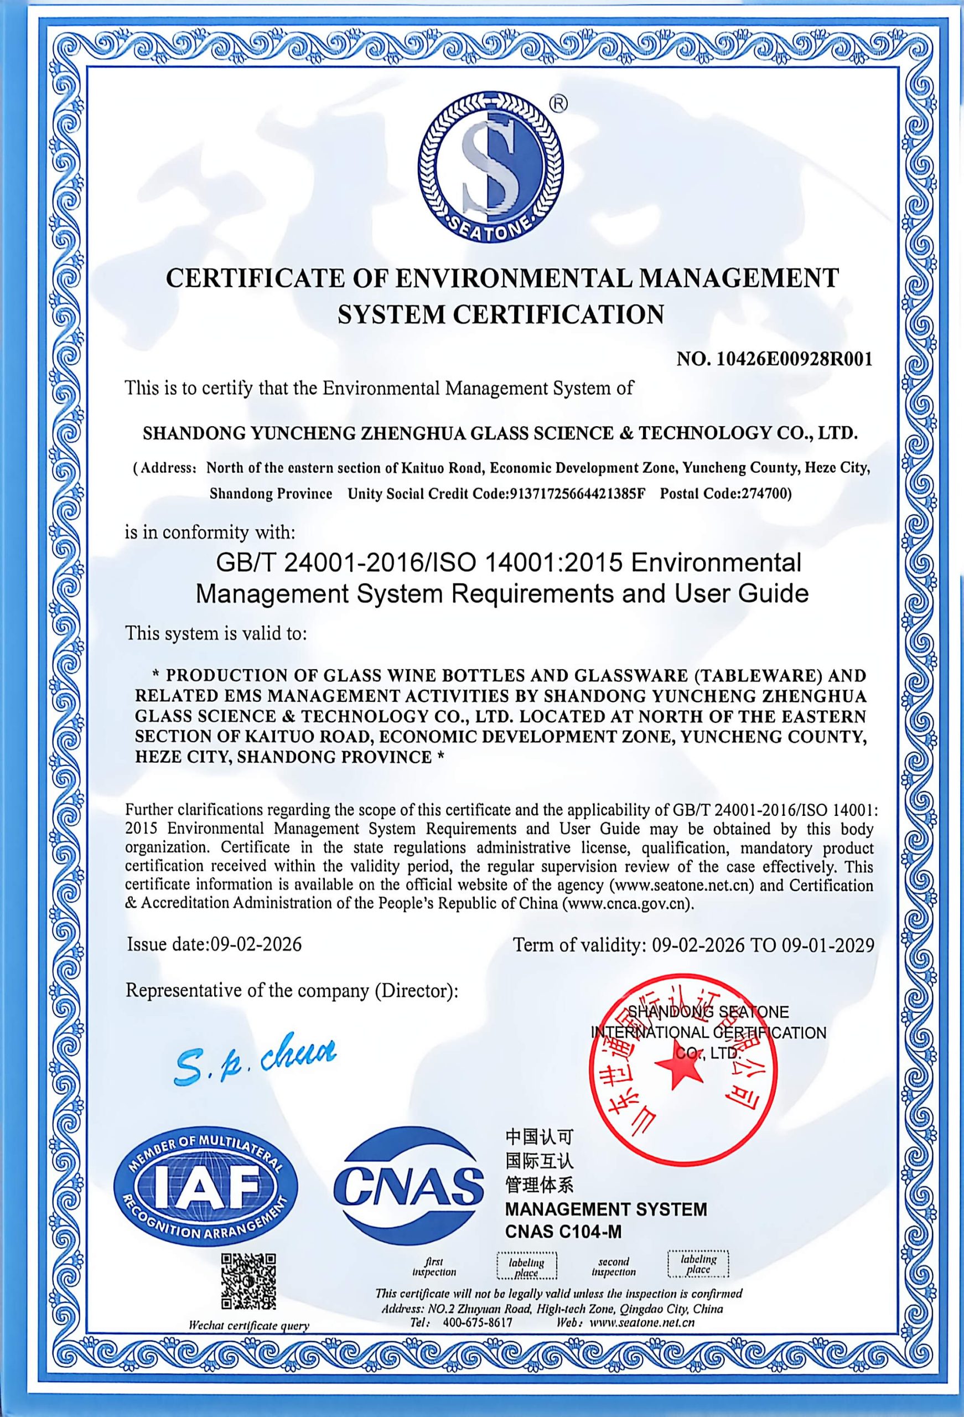
Task: Click the company name Shandong Yuncheng Zhenghua Glass
Action: click(x=501, y=433)
